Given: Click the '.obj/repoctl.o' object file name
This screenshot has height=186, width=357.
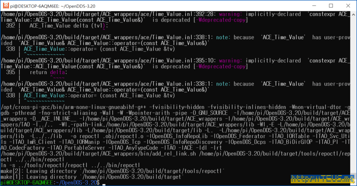Looking at the screenshot, I should pyautogui.click(x=123, y=136).
